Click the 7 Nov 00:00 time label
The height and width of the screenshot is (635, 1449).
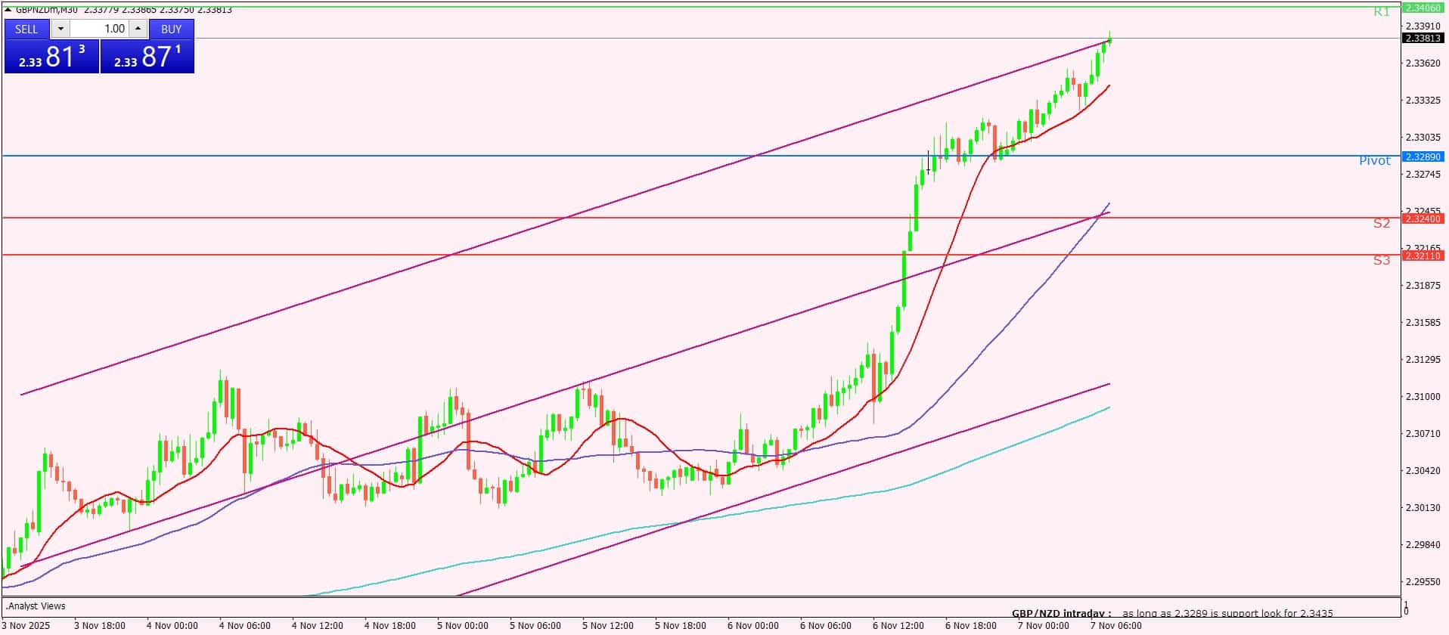tap(1044, 626)
